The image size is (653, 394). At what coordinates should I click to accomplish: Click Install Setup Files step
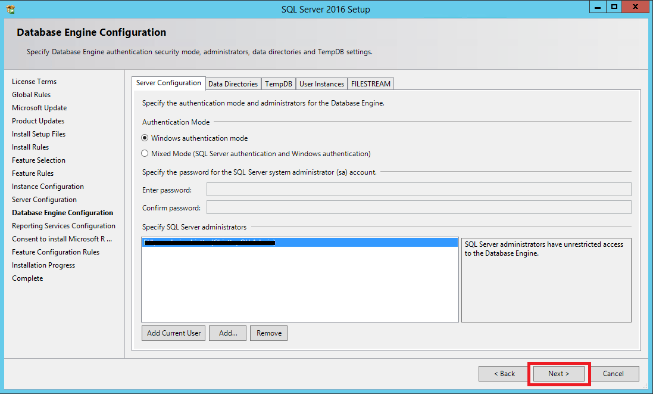(x=39, y=134)
